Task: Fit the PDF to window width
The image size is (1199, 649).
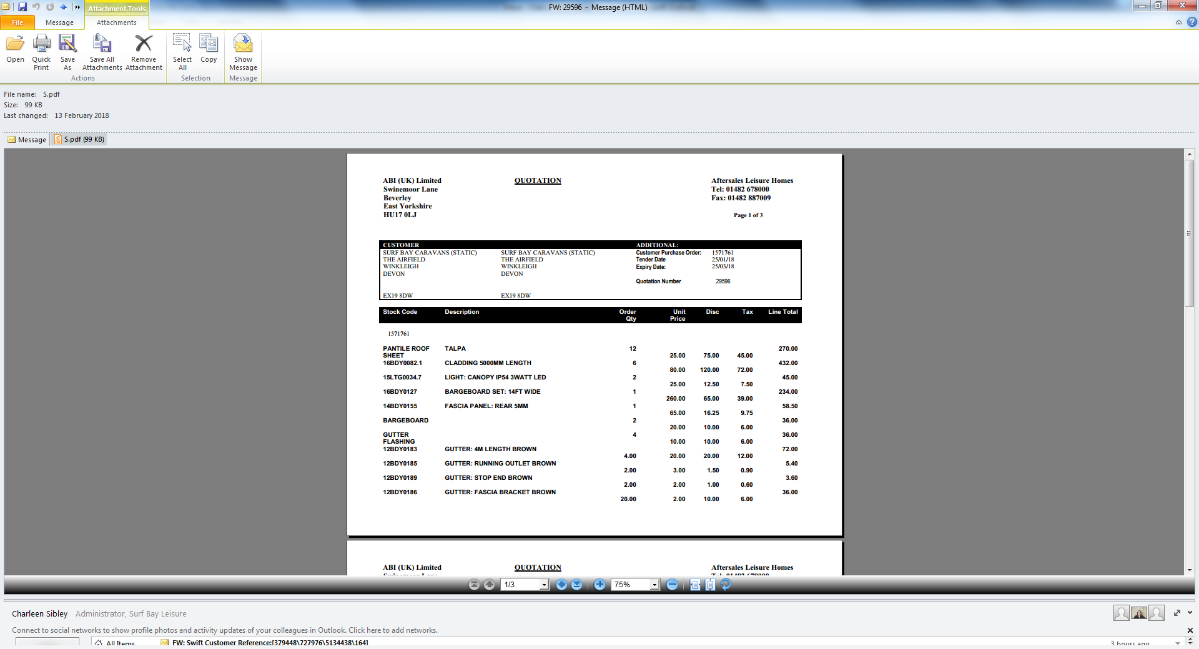Action: [x=695, y=585]
